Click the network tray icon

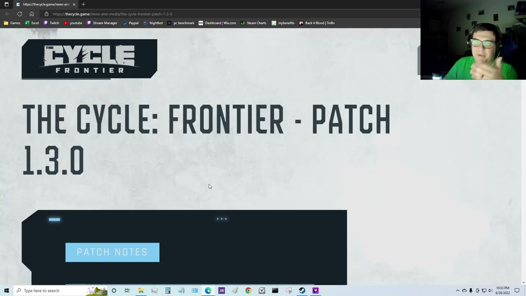484,291
